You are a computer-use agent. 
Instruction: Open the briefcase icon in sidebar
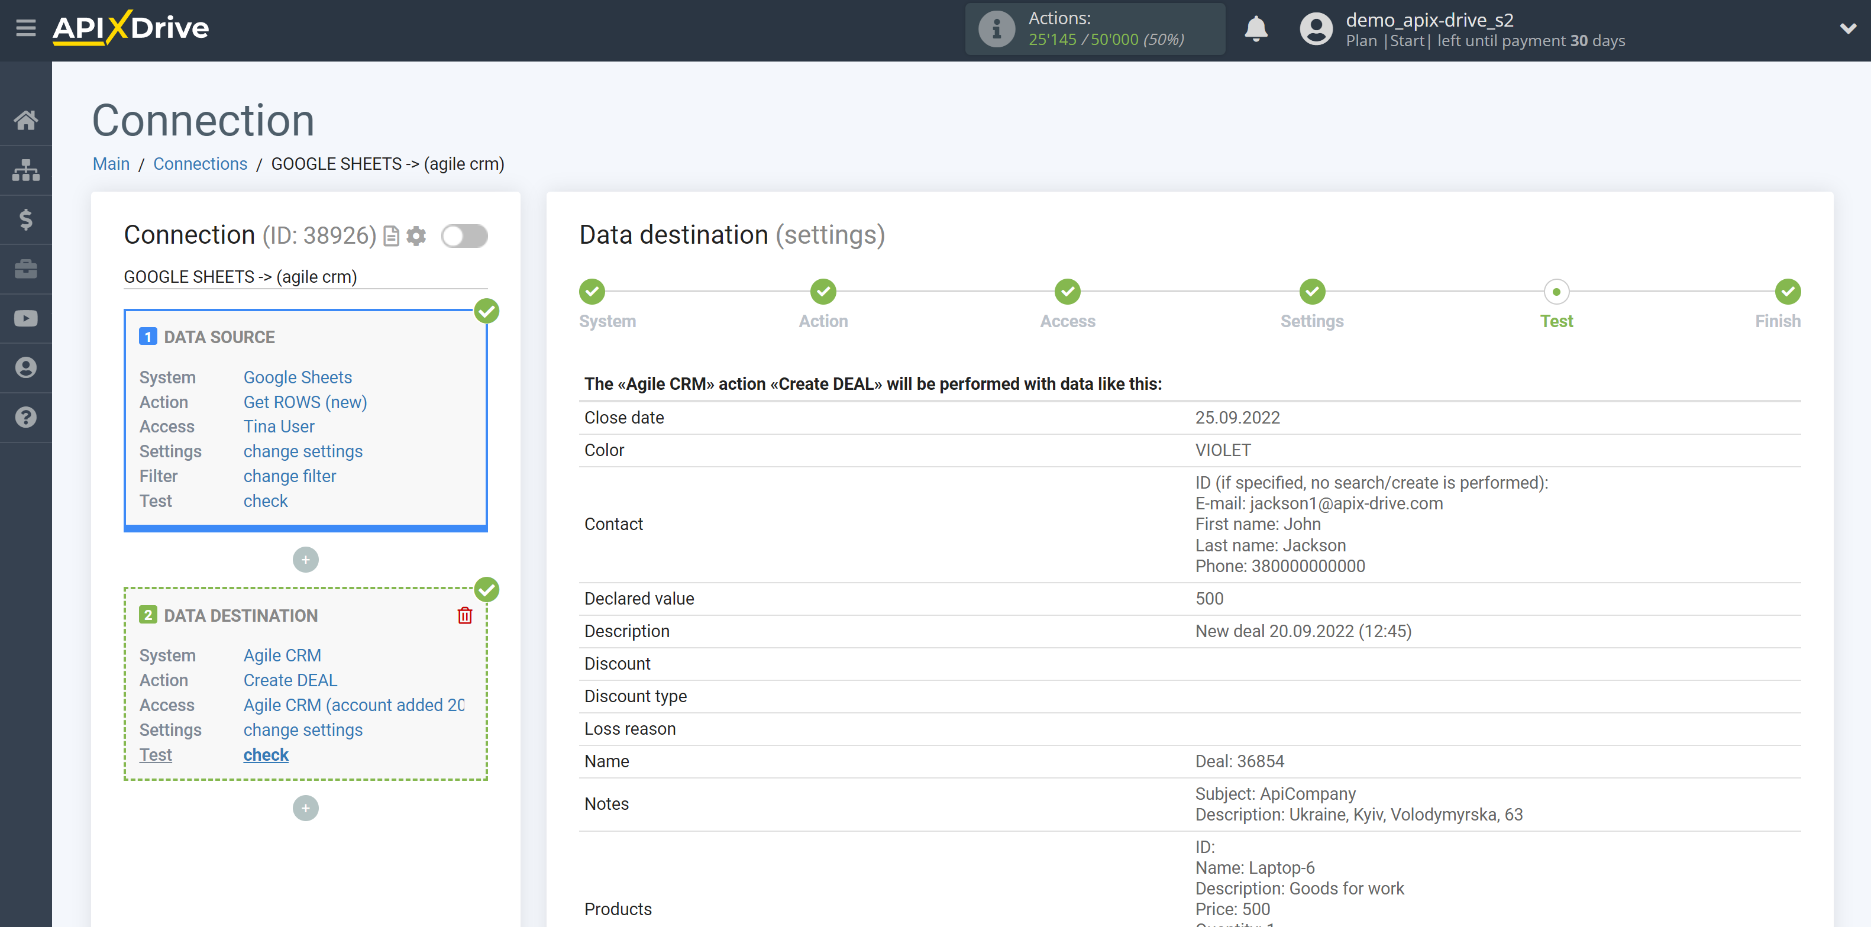(x=26, y=269)
